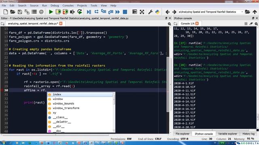Close the Console 1/A tab
Image resolution: width=259 pixels, height=145 pixels.
[197, 23]
